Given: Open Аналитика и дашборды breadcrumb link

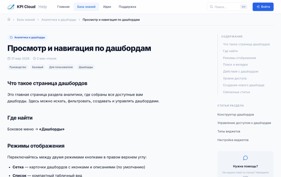Looking at the screenshot, I should (59, 20).
